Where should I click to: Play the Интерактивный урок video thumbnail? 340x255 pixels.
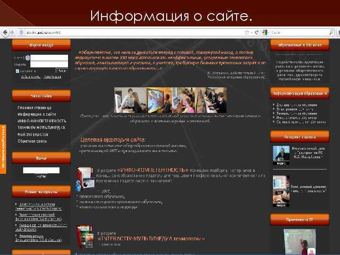(281, 155)
